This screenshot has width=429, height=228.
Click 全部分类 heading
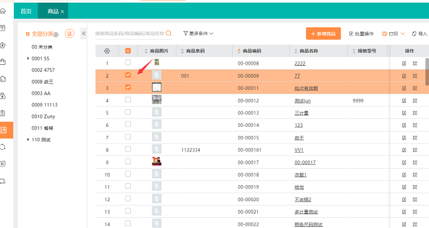coord(42,34)
